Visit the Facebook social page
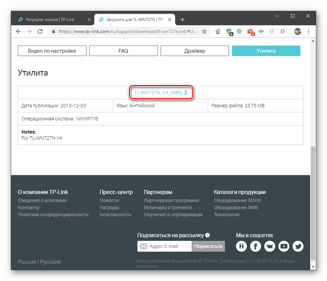Screen dimensions: 327x281 click(256, 246)
